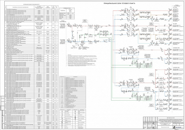Click pump symbol on green middle pipeline
The image size is (185, 130).
(90, 35)
